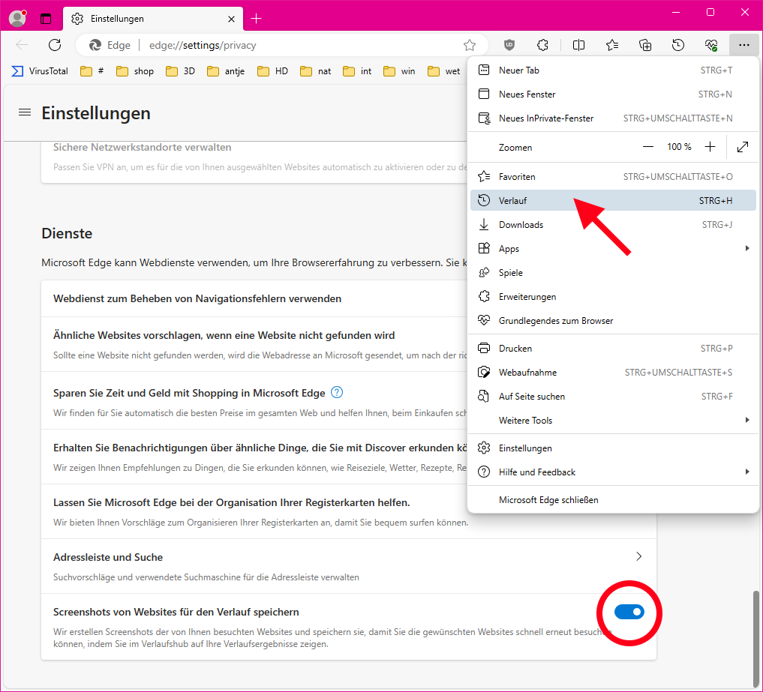763x692 pixels.
Task: Open Browser essentials heart icon
Action: pyautogui.click(x=711, y=45)
